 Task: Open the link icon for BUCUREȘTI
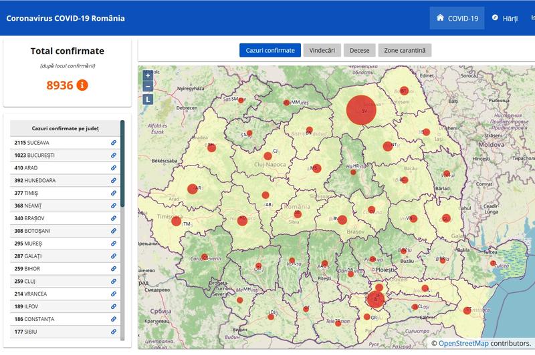pyautogui.click(x=114, y=155)
